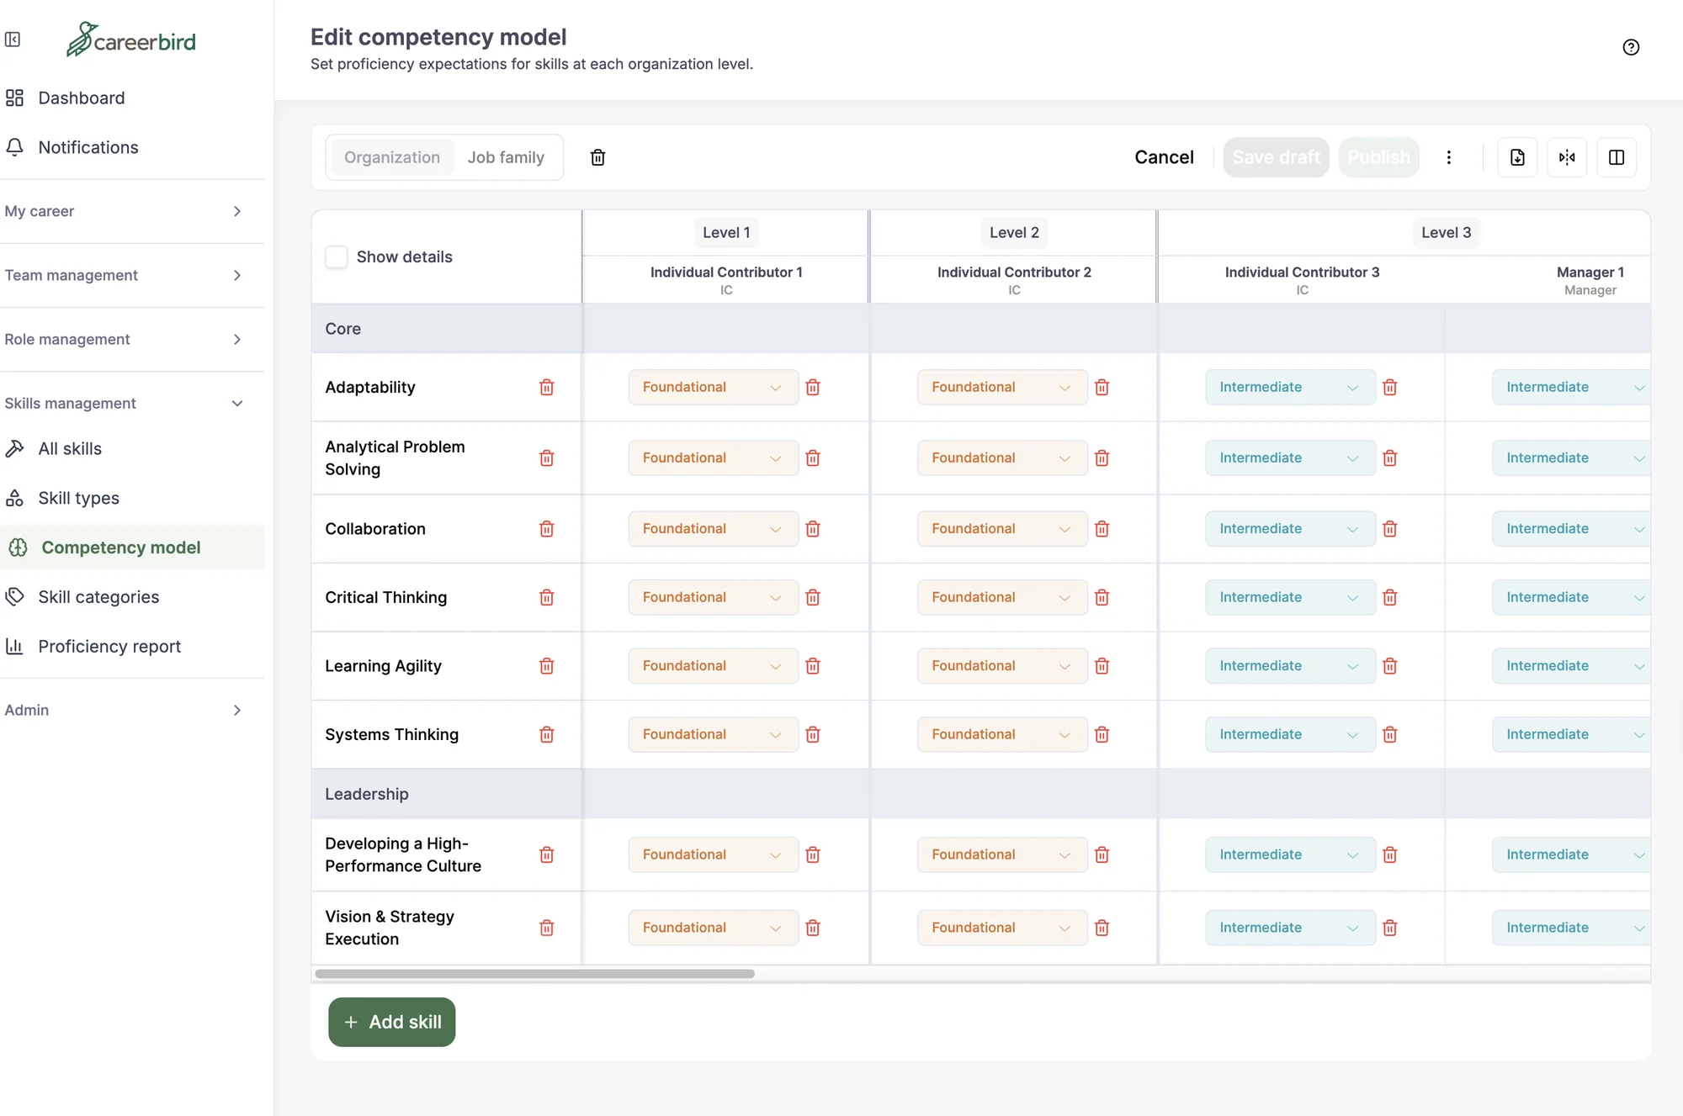Open Proficiency report page
This screenshot has width=1683, height=1116.
coord(109,646)
